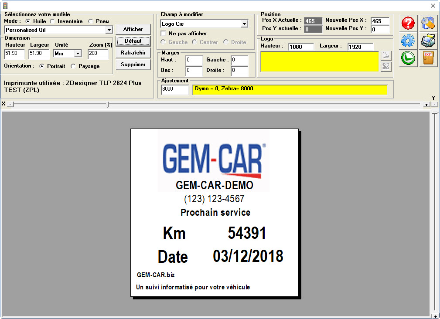Open help with the red question mark icon
Viewport: 440px width, 319px height.
click(408, 23)
